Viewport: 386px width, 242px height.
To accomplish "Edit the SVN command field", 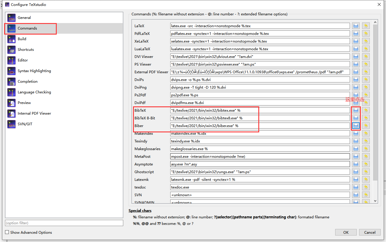I will [260, 195].
